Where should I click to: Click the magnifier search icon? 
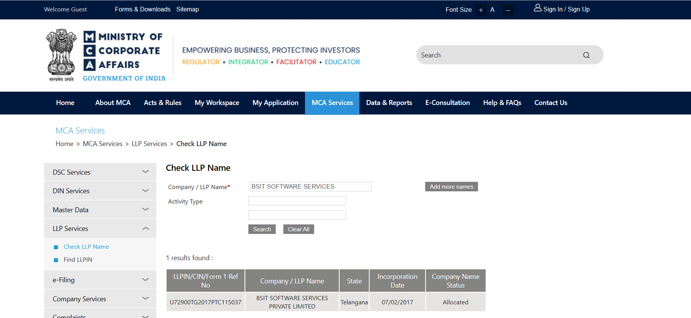(x=586, y=55)
